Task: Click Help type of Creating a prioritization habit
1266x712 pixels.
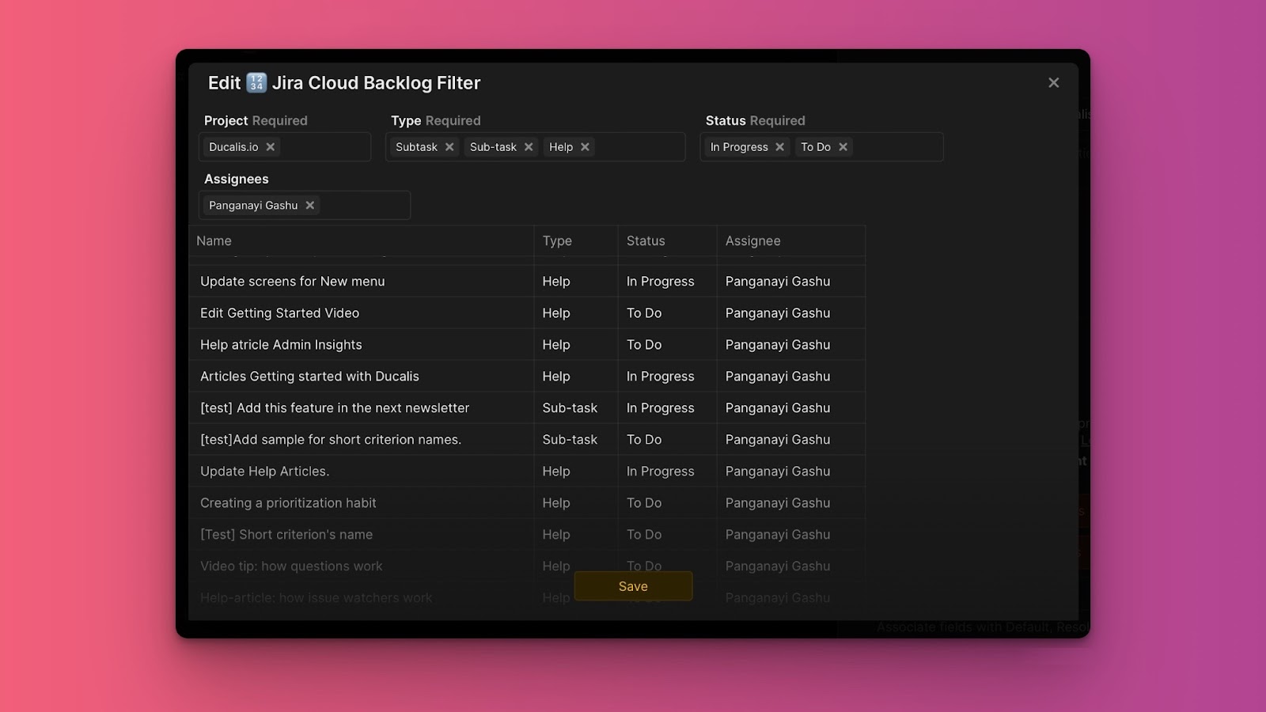Action: (x=556, y=503)
